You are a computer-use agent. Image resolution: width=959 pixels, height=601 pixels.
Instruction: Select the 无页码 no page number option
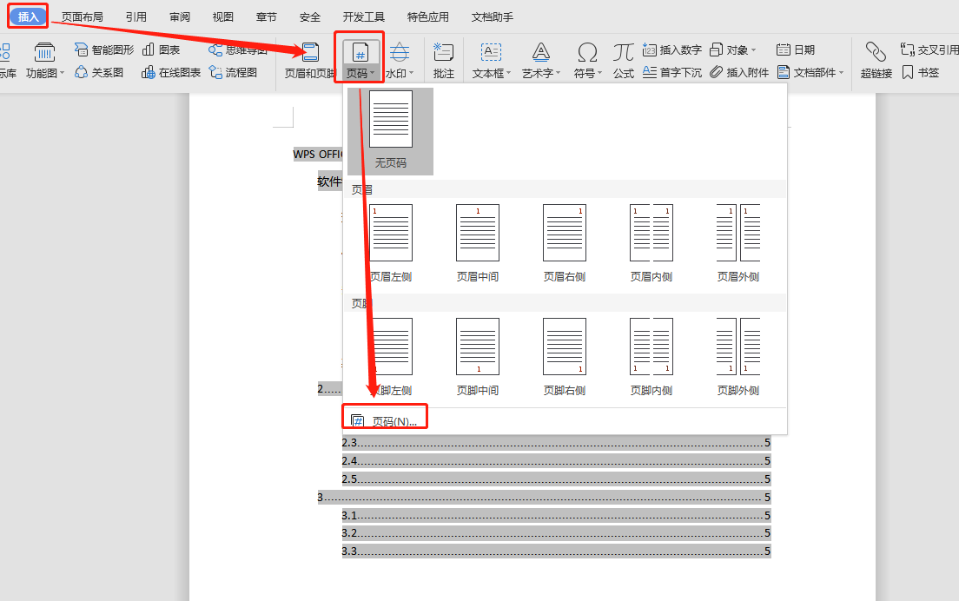(390, 131)
